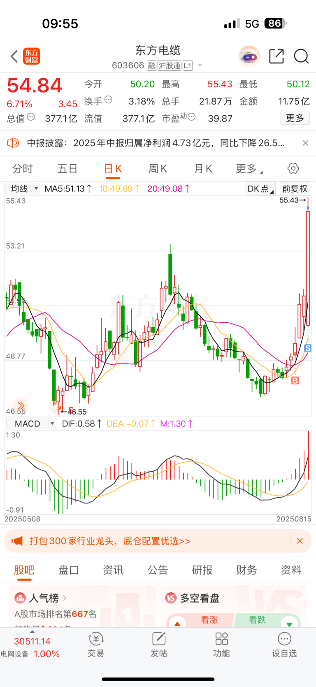This screenshot has height=687, width=316.
Task: Open the AI assistant robot avatar
Action: point(249,56)
